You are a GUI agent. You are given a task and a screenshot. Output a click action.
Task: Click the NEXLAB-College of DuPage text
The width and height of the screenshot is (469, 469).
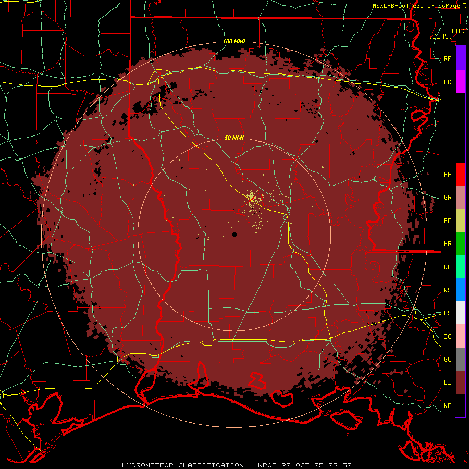point(417,6)
